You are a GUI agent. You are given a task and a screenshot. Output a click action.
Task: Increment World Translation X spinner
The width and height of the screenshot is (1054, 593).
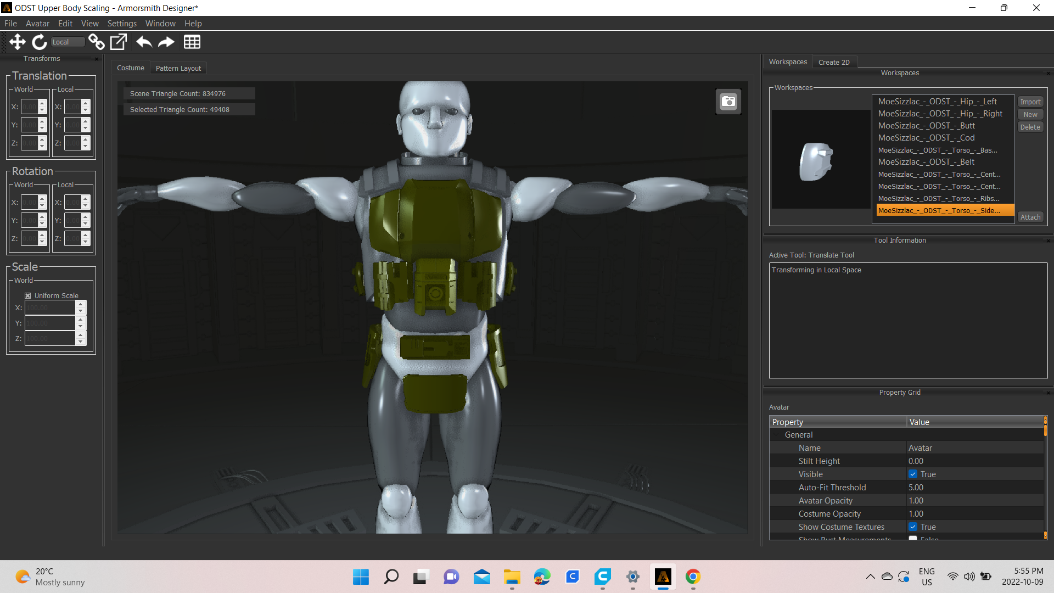[x=42, y=103]
